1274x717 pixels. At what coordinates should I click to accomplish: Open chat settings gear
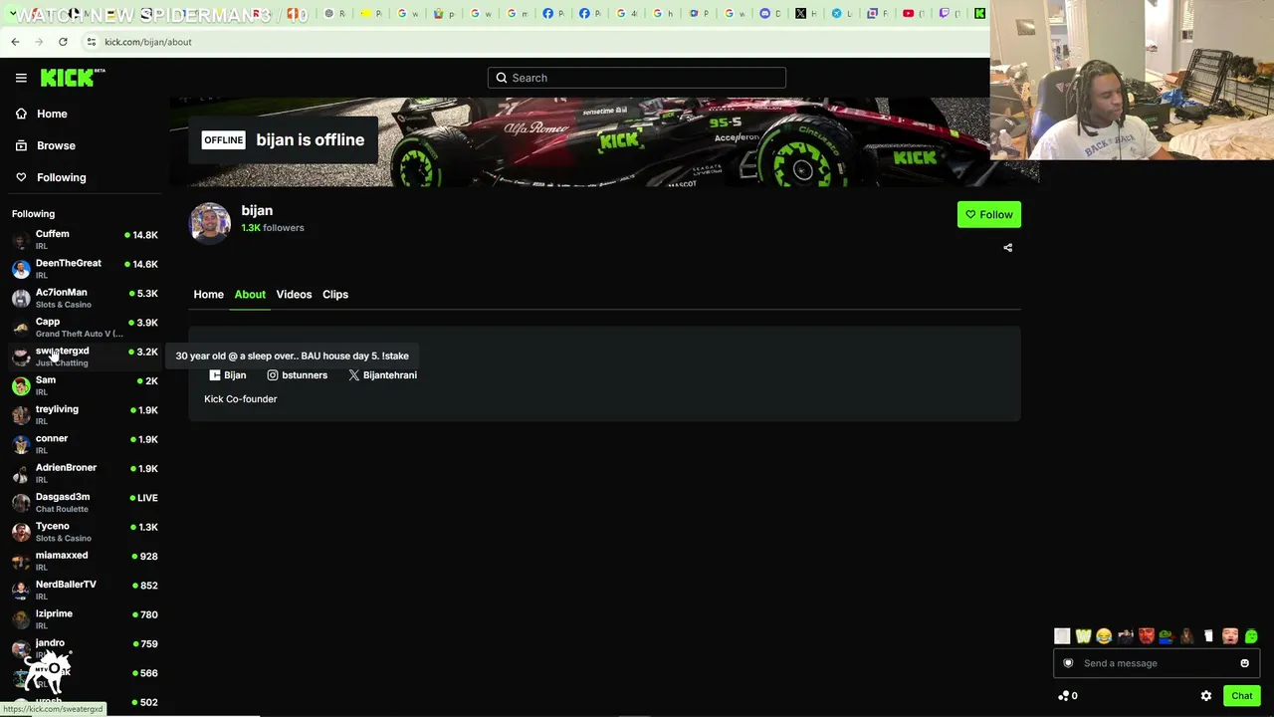coord(1206,696)
